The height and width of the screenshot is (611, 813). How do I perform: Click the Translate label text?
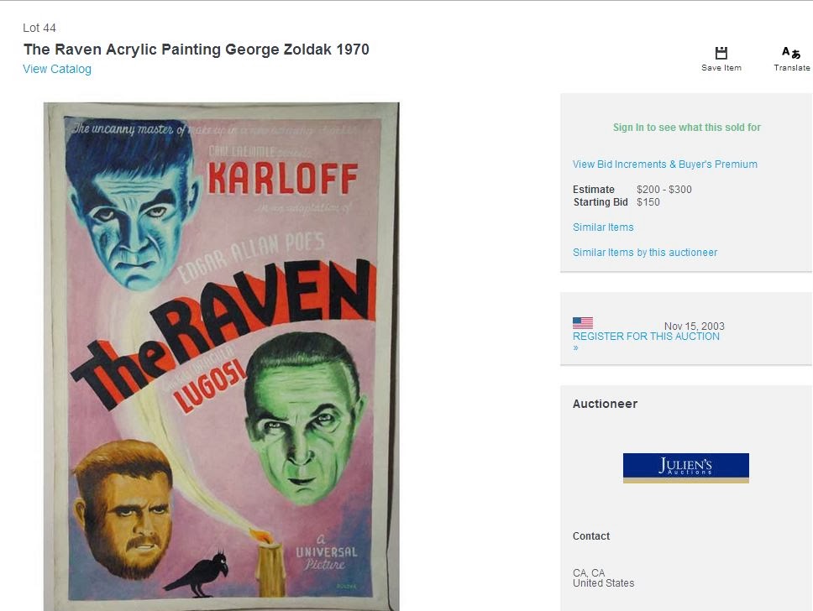(792, 68)
